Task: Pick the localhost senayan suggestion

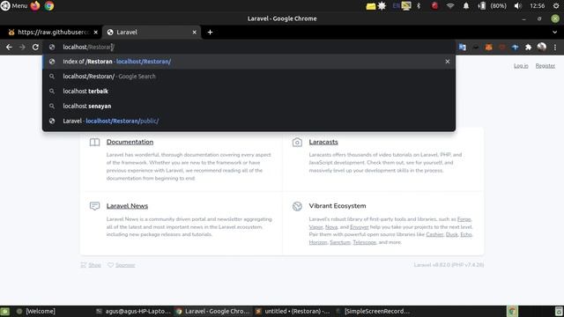Action: coord(249,106)
